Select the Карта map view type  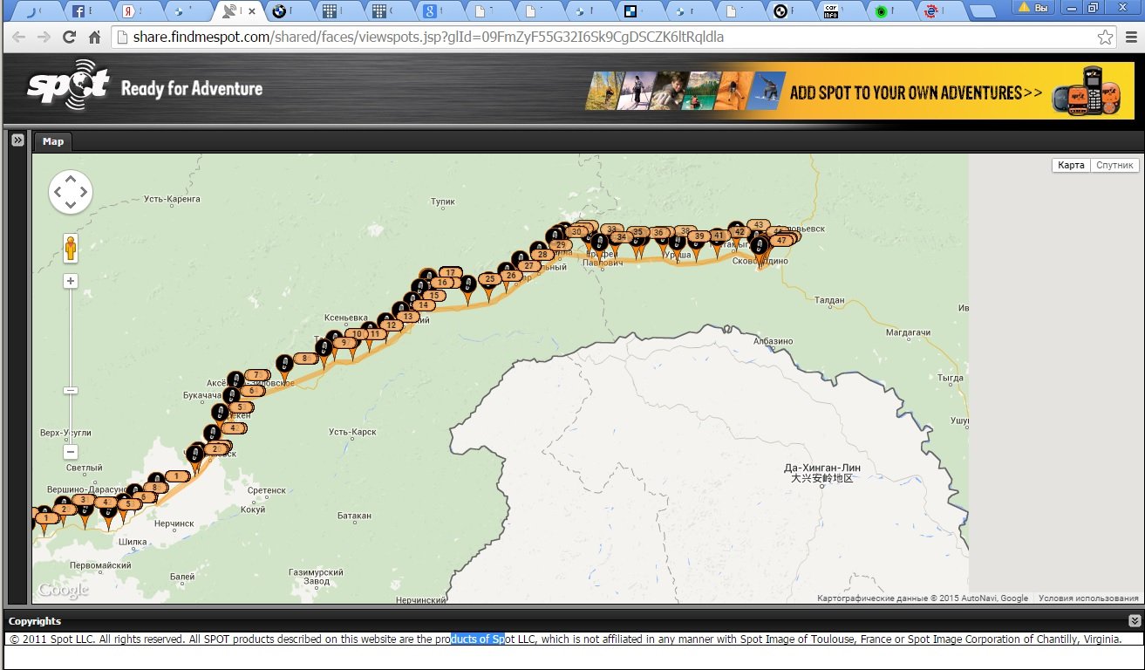pos(1071,165)
